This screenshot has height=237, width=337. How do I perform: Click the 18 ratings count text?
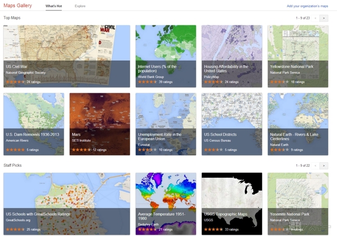point(298,82)
